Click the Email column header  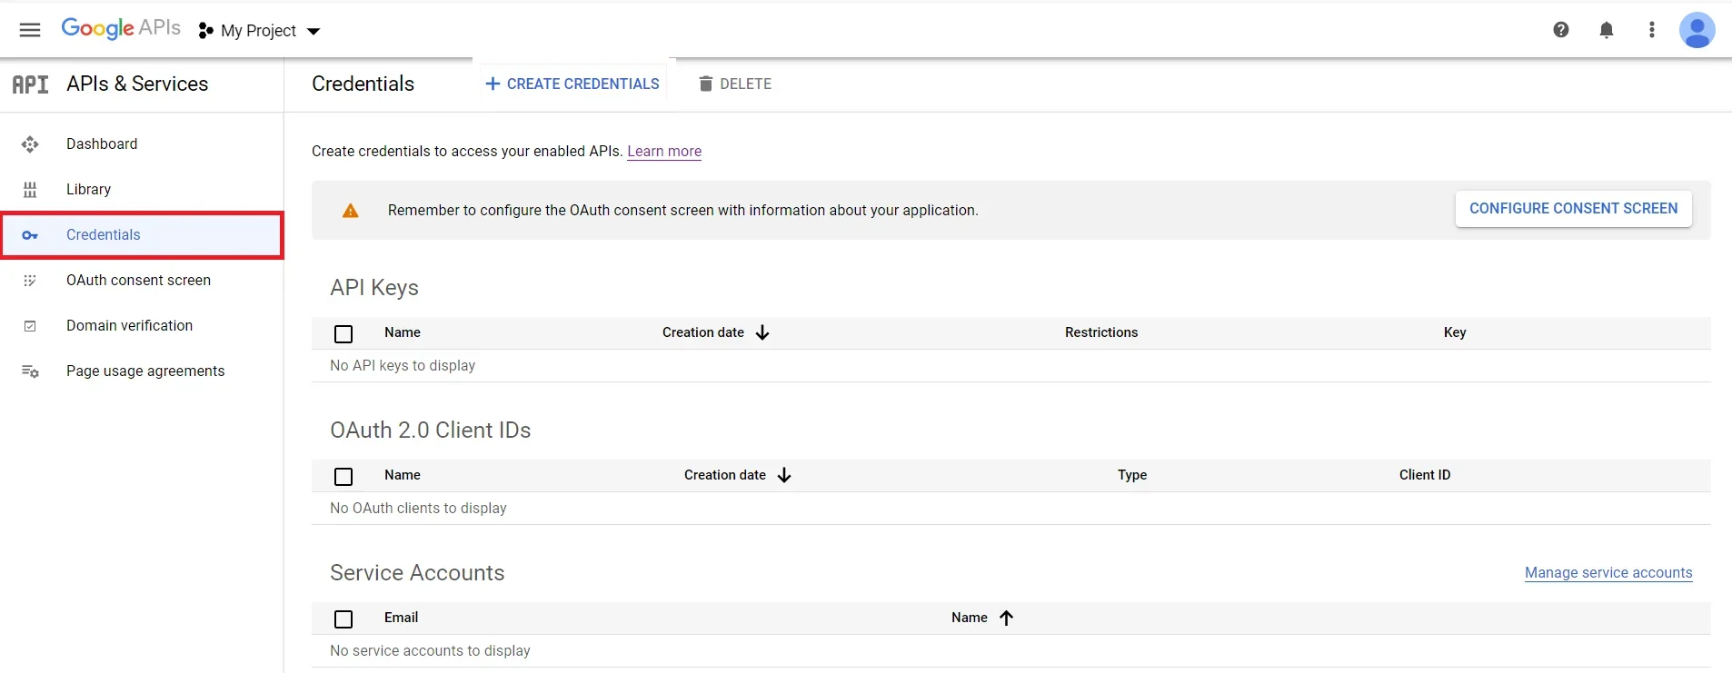[401, 618]
